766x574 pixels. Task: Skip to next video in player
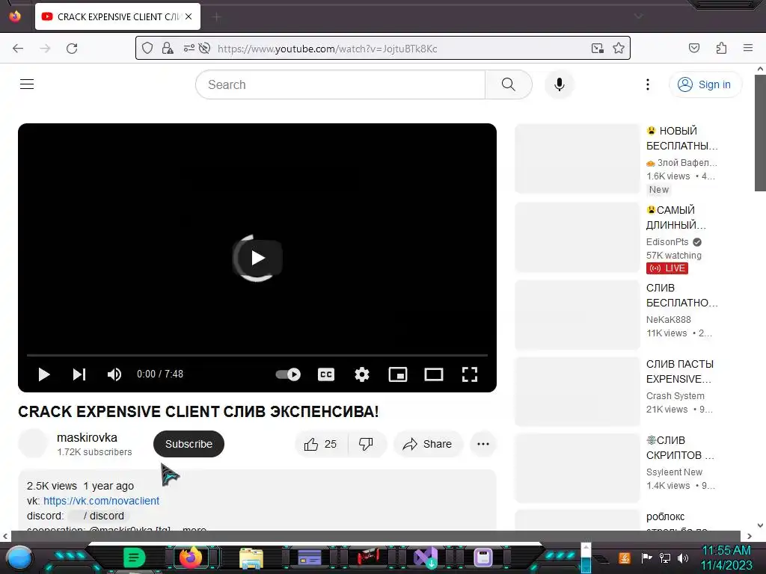point(79,374)
